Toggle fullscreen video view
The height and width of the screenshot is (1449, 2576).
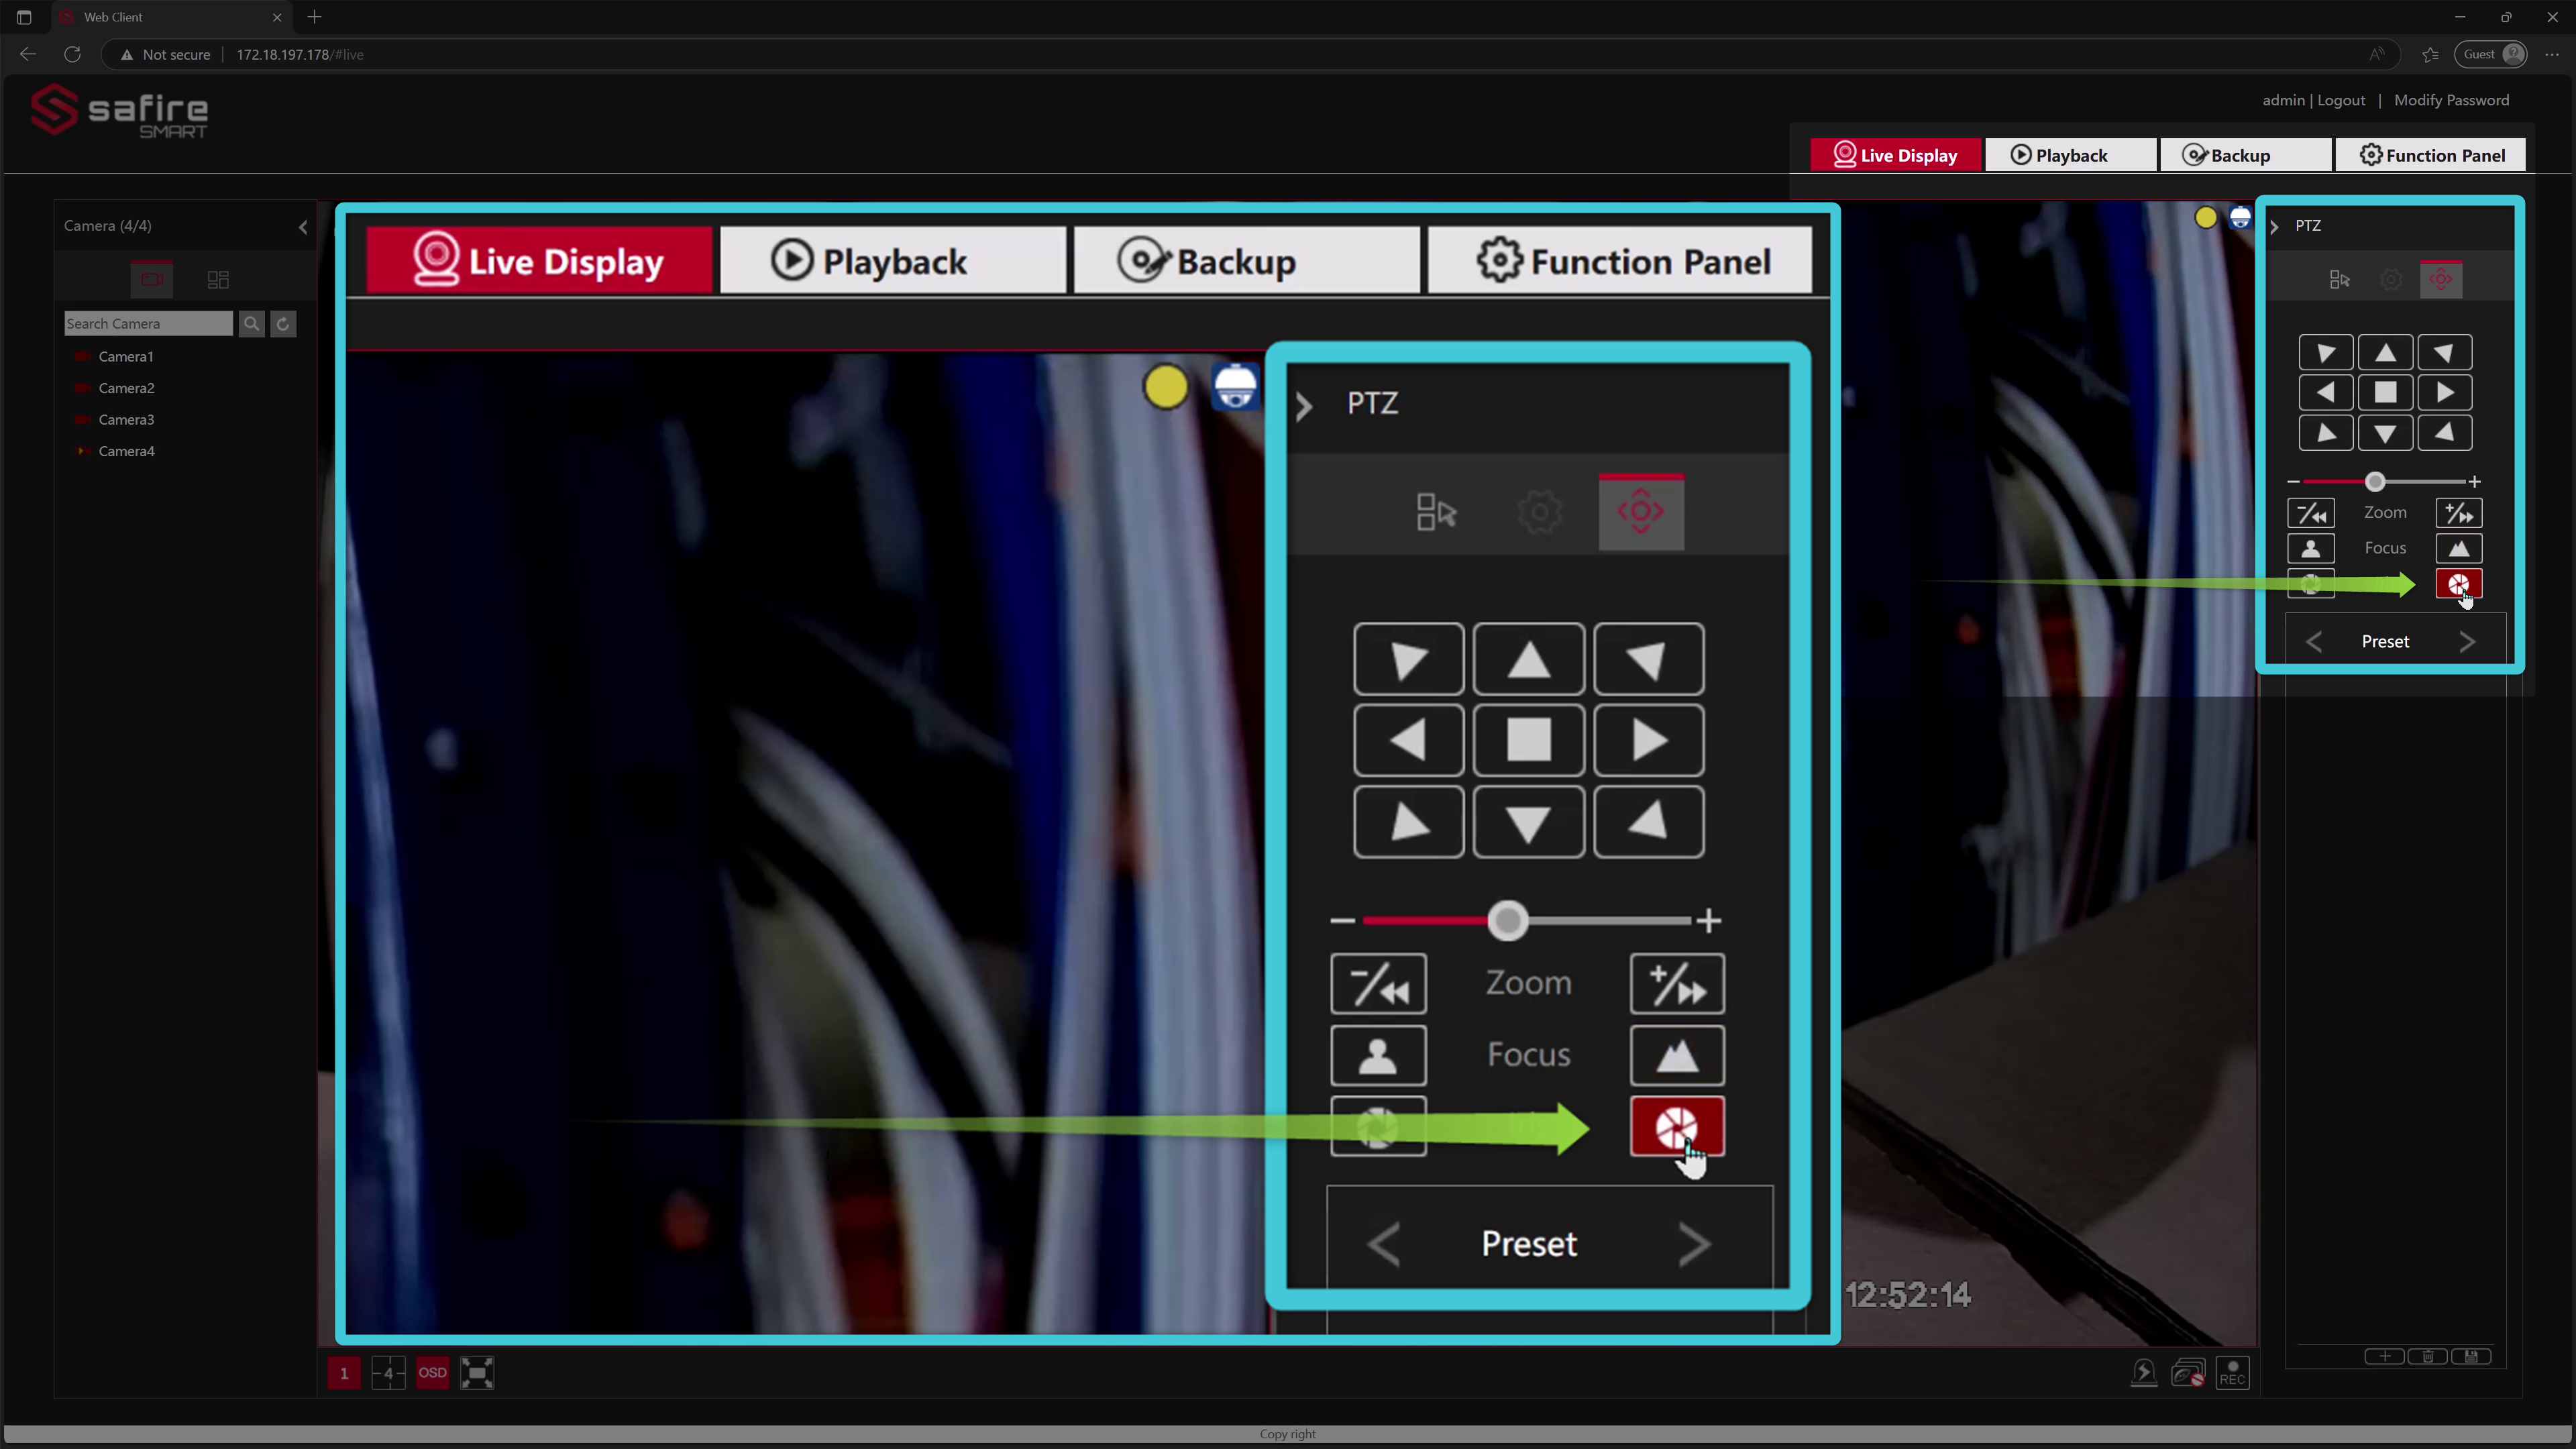pos(477,1372)
